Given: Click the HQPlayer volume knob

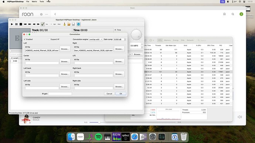Looking at the screenshot, I should click(136, 34).
